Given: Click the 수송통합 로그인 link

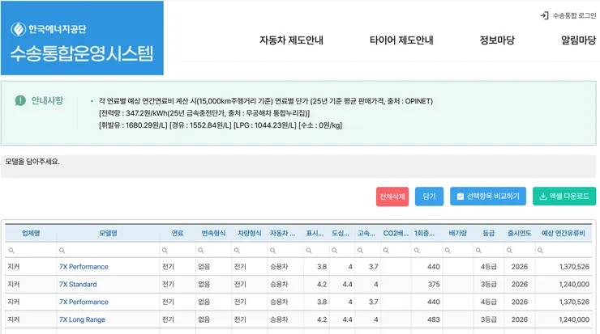Looking at the screenshot, I should (568, 15).
